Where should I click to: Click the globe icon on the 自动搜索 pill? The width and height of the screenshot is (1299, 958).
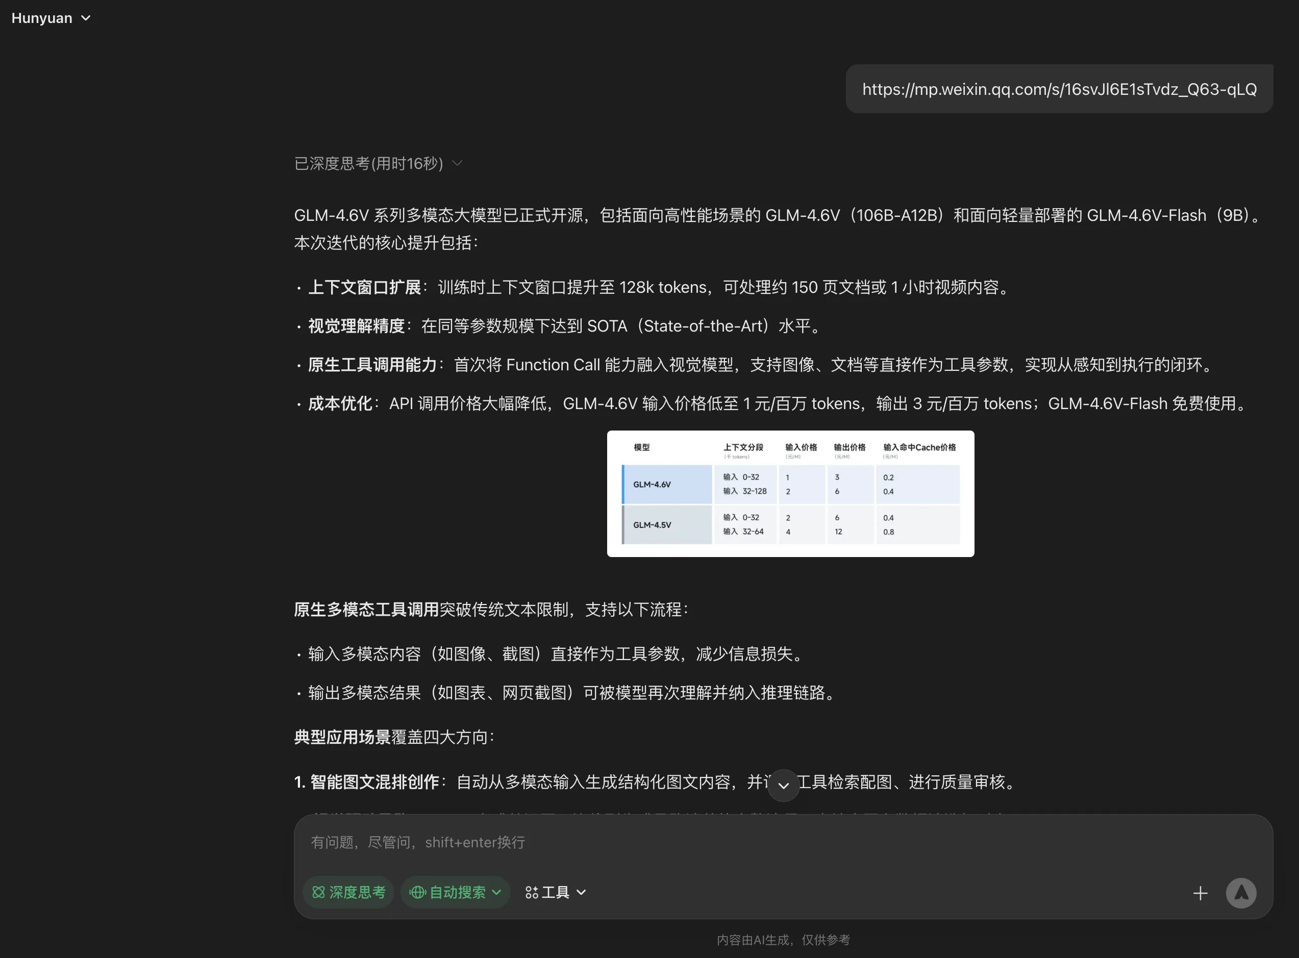pos(417,893)
